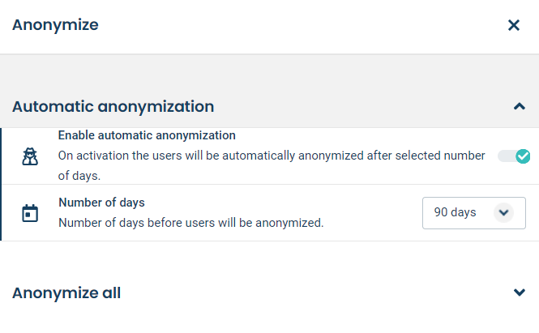Expand Anonymize all using the down chevron
The width and height of the screenshot is (539, 333).
coord(520,292)
